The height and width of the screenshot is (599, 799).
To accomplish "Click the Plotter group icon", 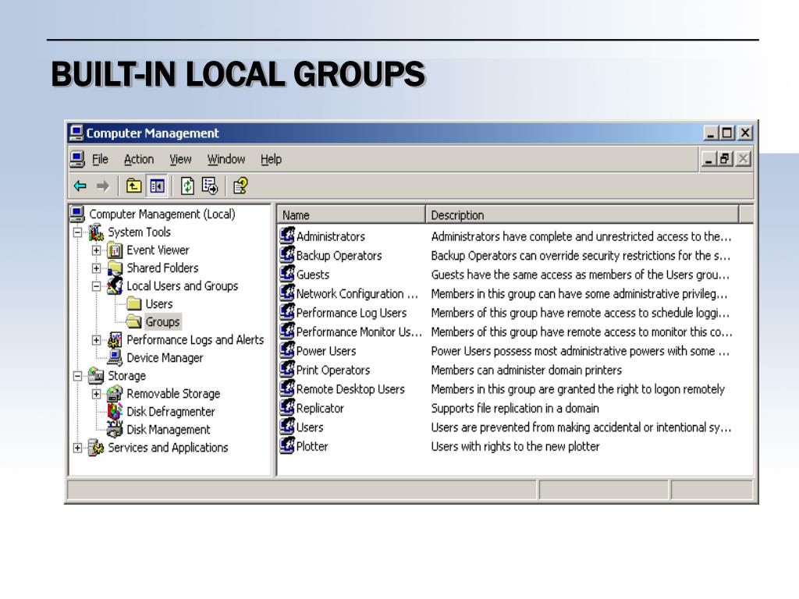I will coord(287,445).
